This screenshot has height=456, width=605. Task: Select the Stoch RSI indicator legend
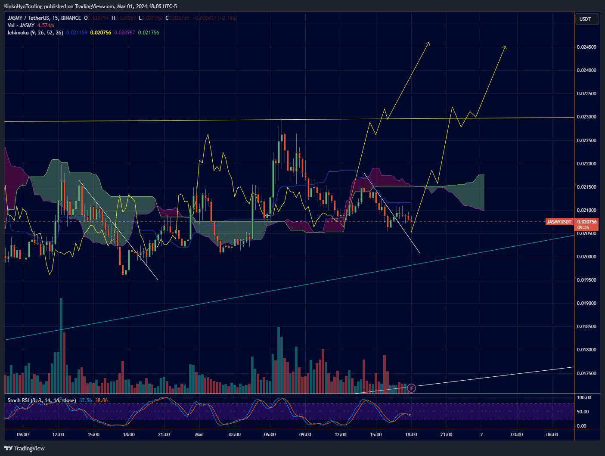coord(42,400)
